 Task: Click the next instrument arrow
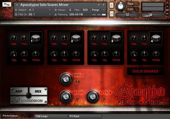[x=103, y=5]
